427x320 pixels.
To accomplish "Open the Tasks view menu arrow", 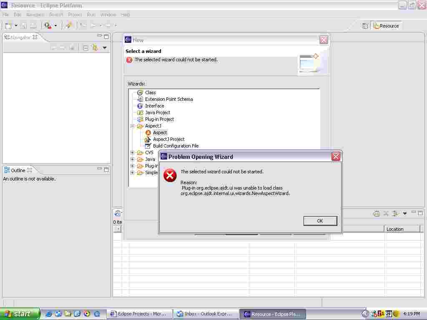I will click(x=405, y=214).
